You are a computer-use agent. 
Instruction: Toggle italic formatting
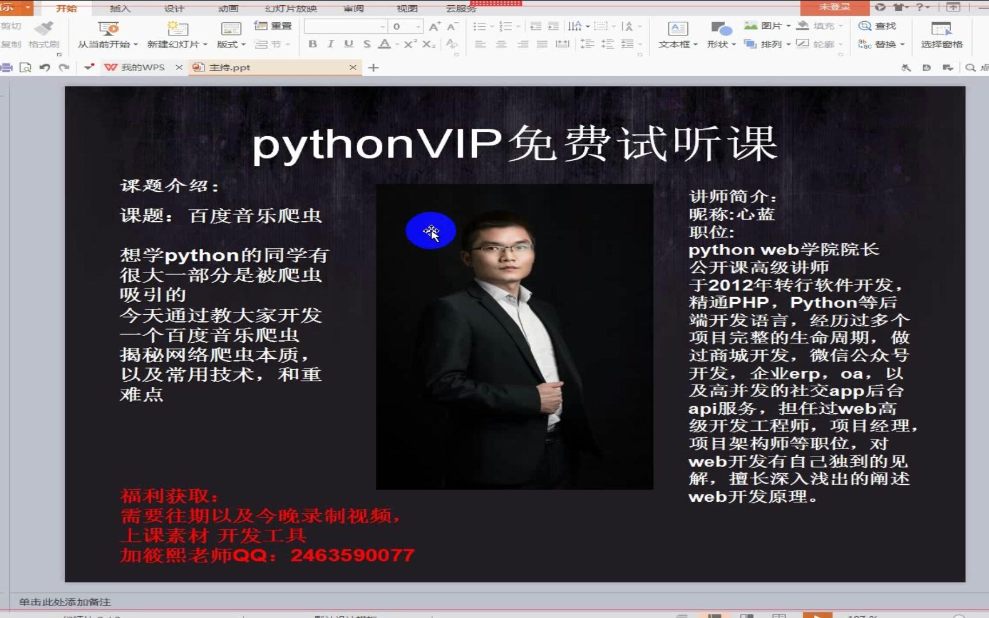point(331,43)
